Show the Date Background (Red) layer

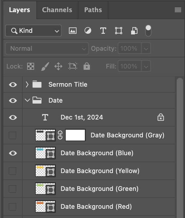click(x=12, y=207)
